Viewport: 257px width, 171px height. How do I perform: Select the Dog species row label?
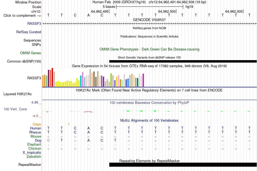[x=38, y=141]
